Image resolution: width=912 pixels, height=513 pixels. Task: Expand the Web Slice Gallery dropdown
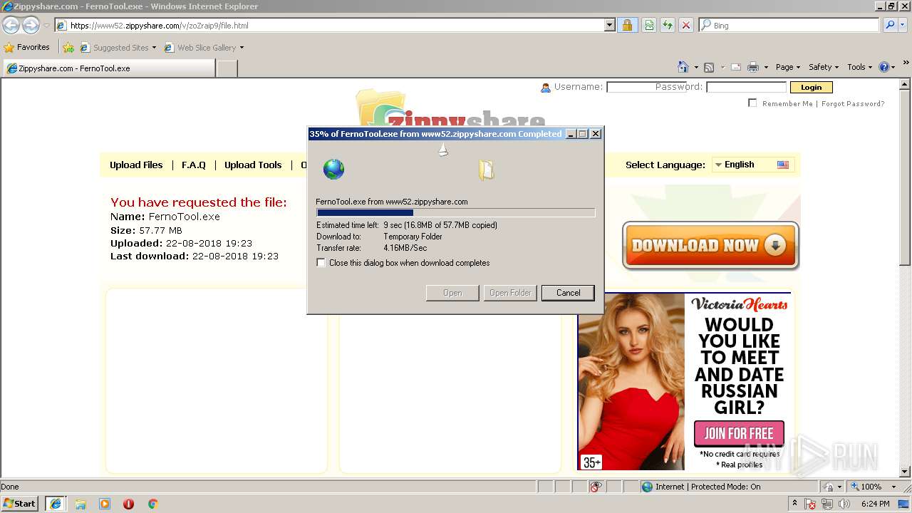point(242,48)
